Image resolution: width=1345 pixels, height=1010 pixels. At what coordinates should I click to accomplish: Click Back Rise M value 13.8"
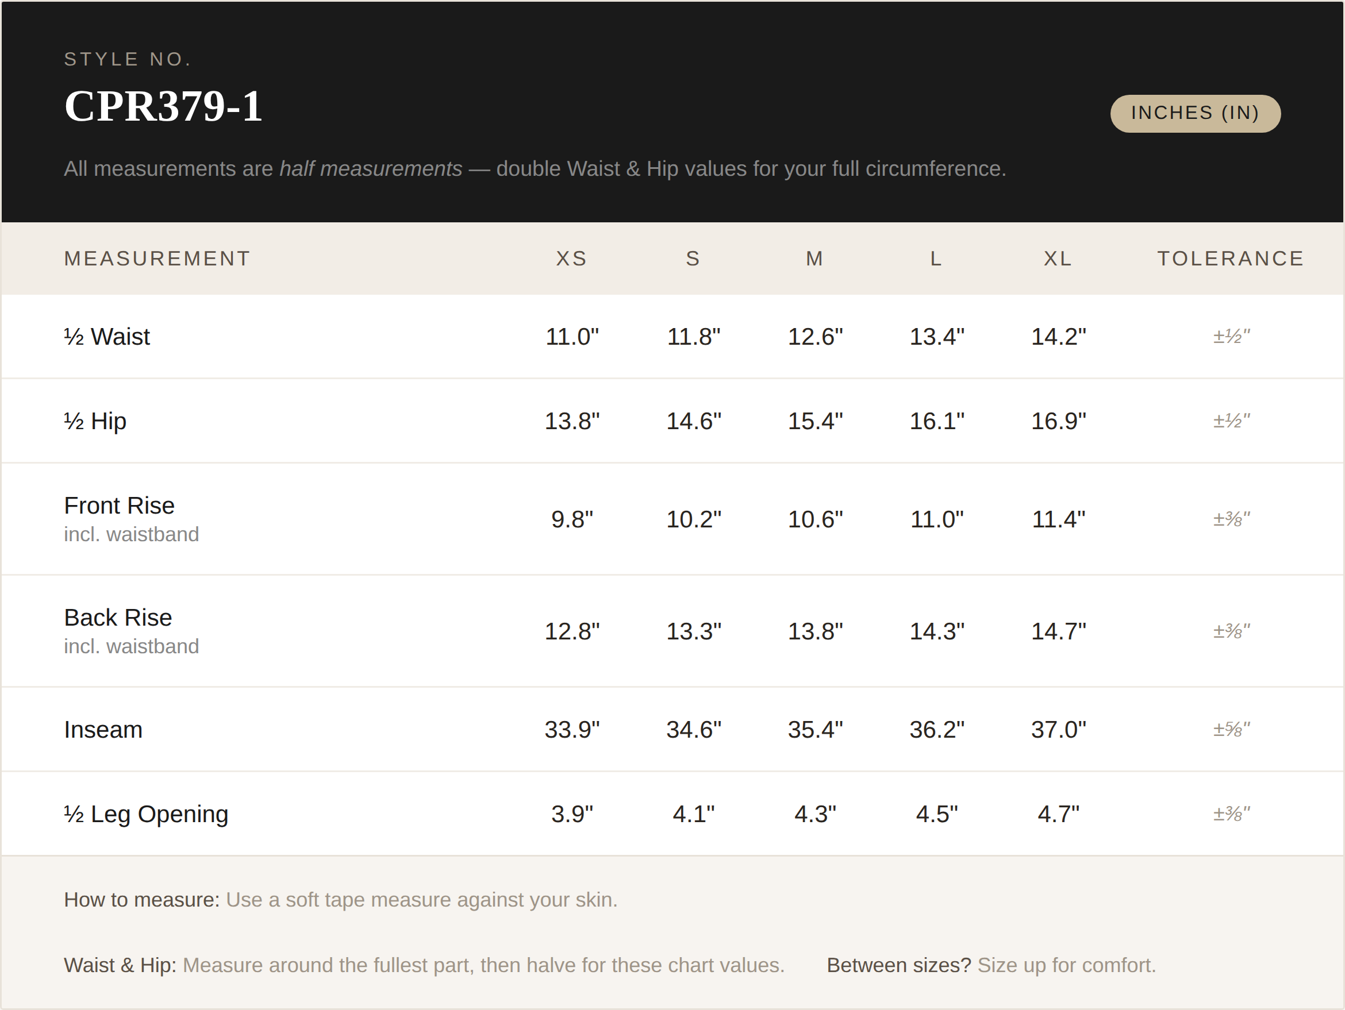[x=815, y=631]
